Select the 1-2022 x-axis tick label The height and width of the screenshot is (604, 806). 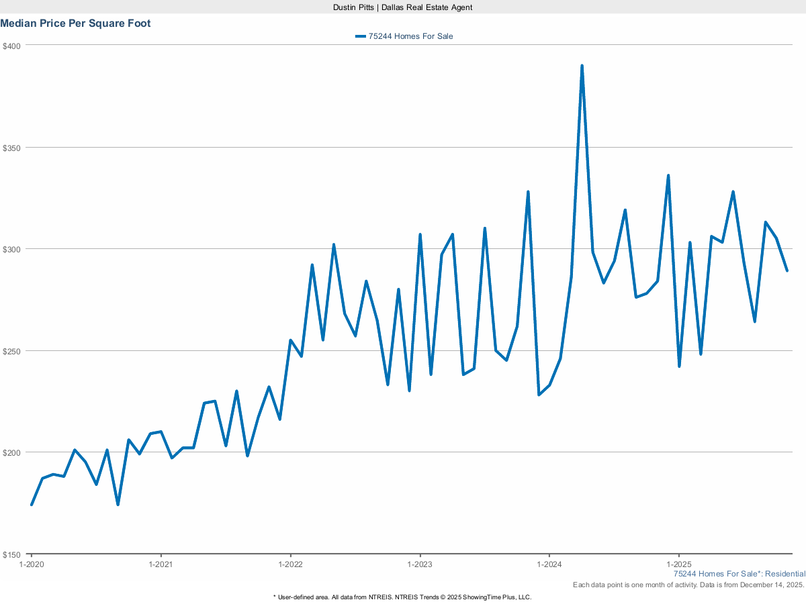pos(290,564)
